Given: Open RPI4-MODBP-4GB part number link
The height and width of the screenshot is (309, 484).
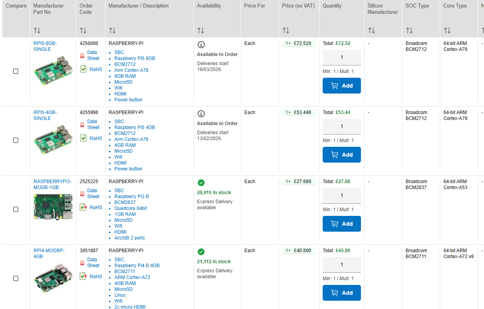Looking at the screenshot, I should coord(49,253).
